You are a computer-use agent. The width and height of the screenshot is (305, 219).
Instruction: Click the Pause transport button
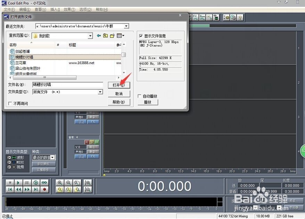(x=27, y=183)
